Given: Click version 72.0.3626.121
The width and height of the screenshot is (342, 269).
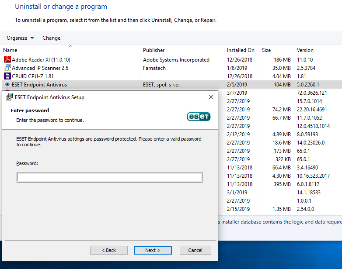Looking at the screenshot, I should [x=312, y=93].
